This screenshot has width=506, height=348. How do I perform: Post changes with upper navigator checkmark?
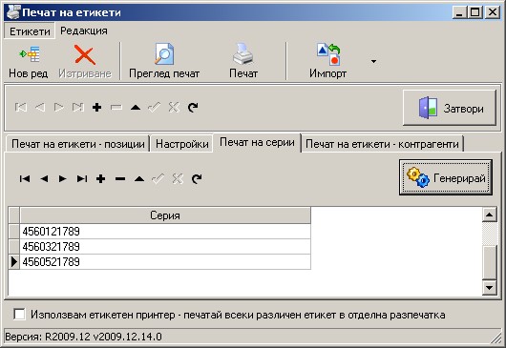pyautogui.click(x=155, y=108)
